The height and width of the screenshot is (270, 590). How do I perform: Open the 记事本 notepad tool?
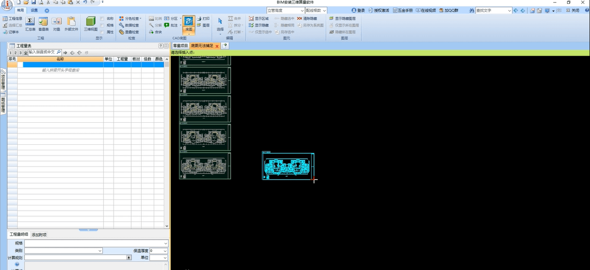[11, 32]
